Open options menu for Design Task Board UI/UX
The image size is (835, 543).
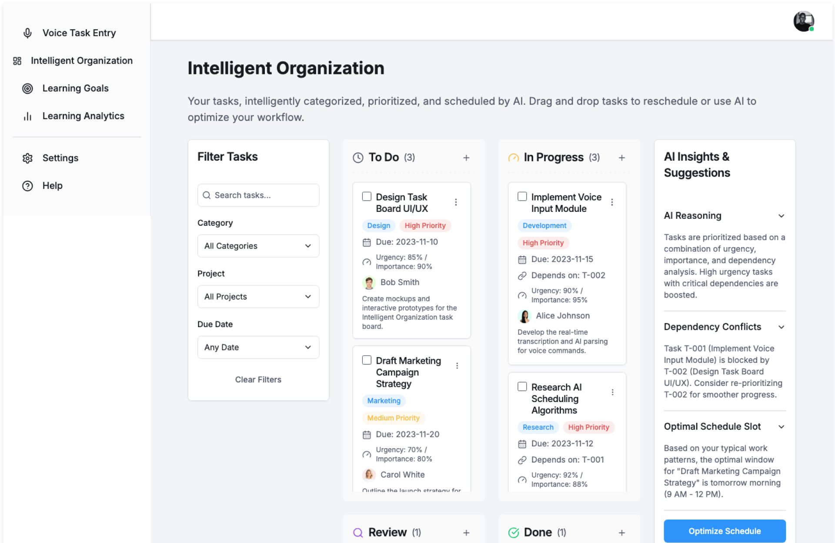click(456, 202)
